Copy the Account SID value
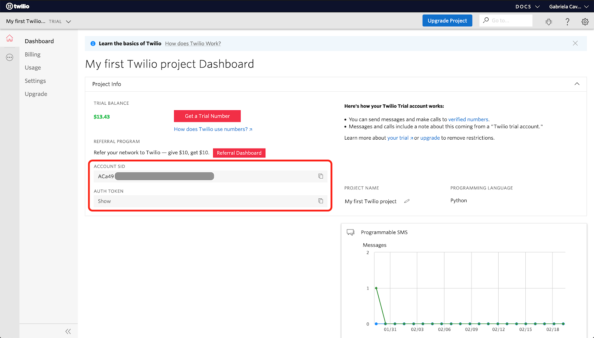594x338 pixels. click(321, 176)
